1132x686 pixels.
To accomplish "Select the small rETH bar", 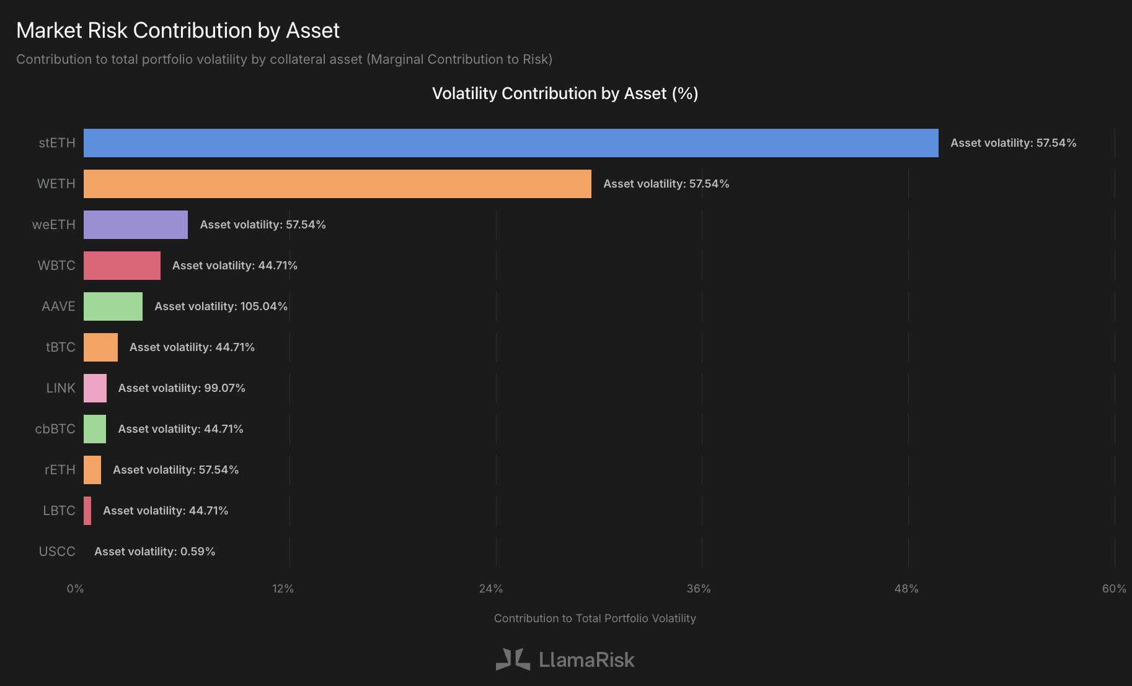I will click(92, 470).
